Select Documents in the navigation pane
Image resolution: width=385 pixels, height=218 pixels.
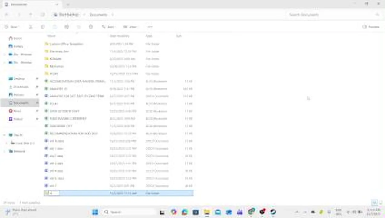click(x=19, y=103)
